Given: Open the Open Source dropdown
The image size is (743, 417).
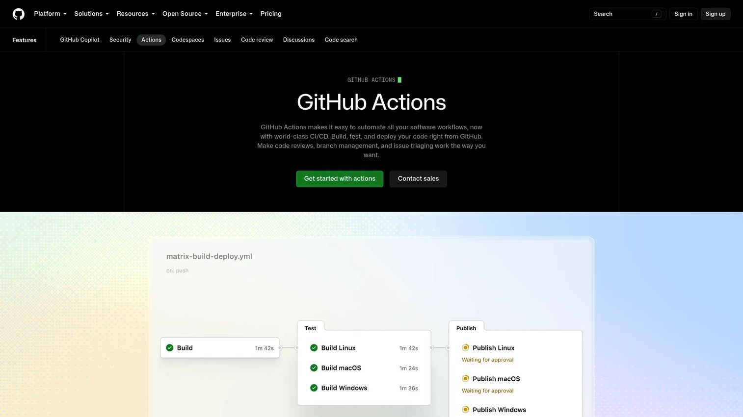Looking at the screenshot, I should (185, 14).
